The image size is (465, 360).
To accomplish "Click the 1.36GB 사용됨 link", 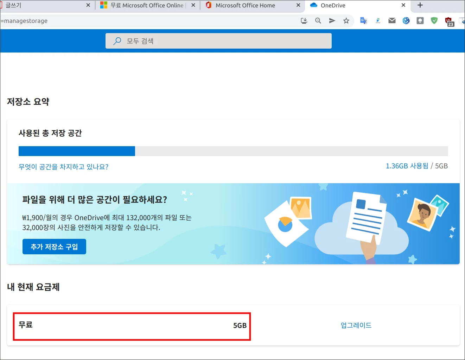I will [x=407, y=166].
